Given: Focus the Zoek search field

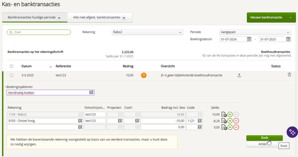Looking at the screenshot, I should tap(39, 32).
